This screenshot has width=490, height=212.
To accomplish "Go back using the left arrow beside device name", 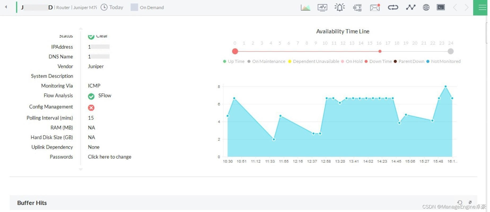I will click(6, 7).
